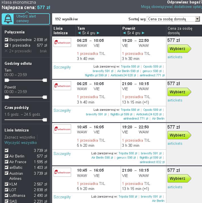This screenshot has height=203, width=202.
Task: Select Wybierz button for first flight
Action: (179, 49)
